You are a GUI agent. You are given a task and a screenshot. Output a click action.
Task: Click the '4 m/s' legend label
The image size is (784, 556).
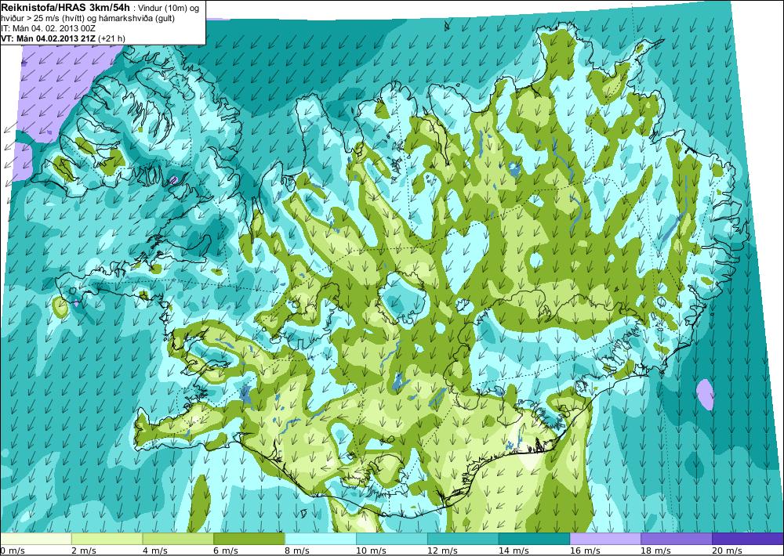[154, 551]
